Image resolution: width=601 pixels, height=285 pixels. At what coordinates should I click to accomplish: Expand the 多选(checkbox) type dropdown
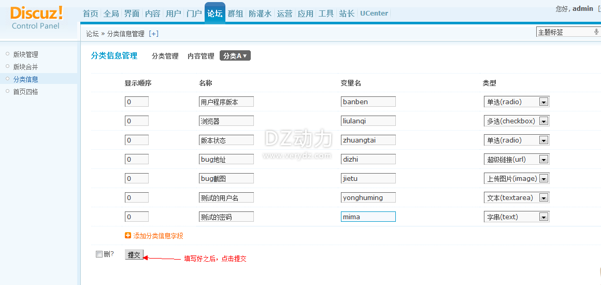coord(543,121)
